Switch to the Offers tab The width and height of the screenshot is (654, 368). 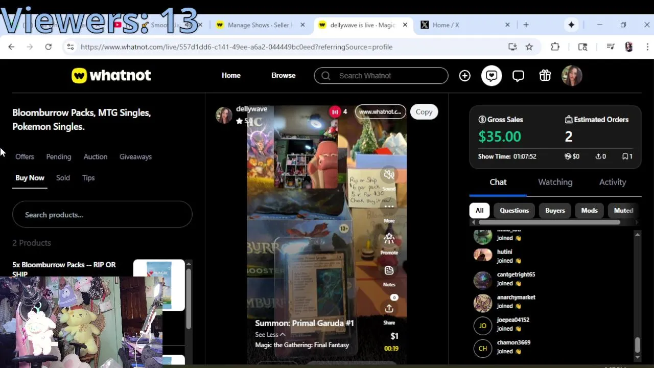click(x=25, y=157)
